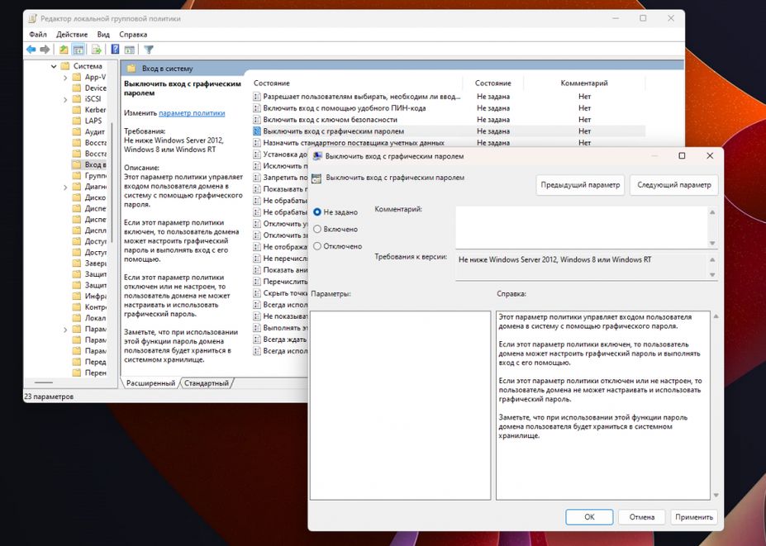Select the 'Включено' radio button

click(x=317, y=229)
